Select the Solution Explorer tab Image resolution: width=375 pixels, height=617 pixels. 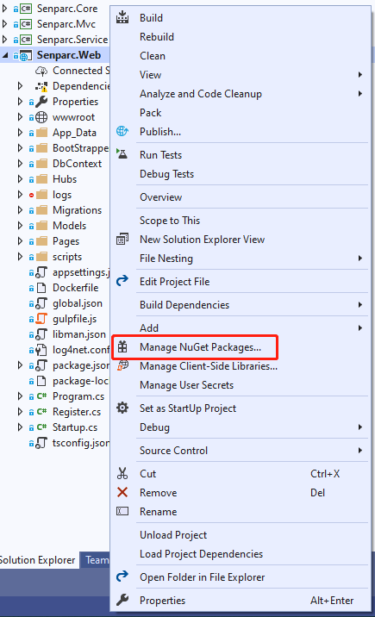tap(37, 560)
